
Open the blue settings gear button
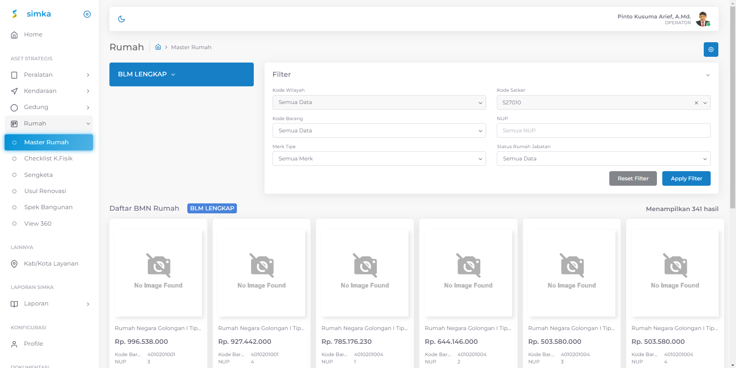click(x=711, y=50)
